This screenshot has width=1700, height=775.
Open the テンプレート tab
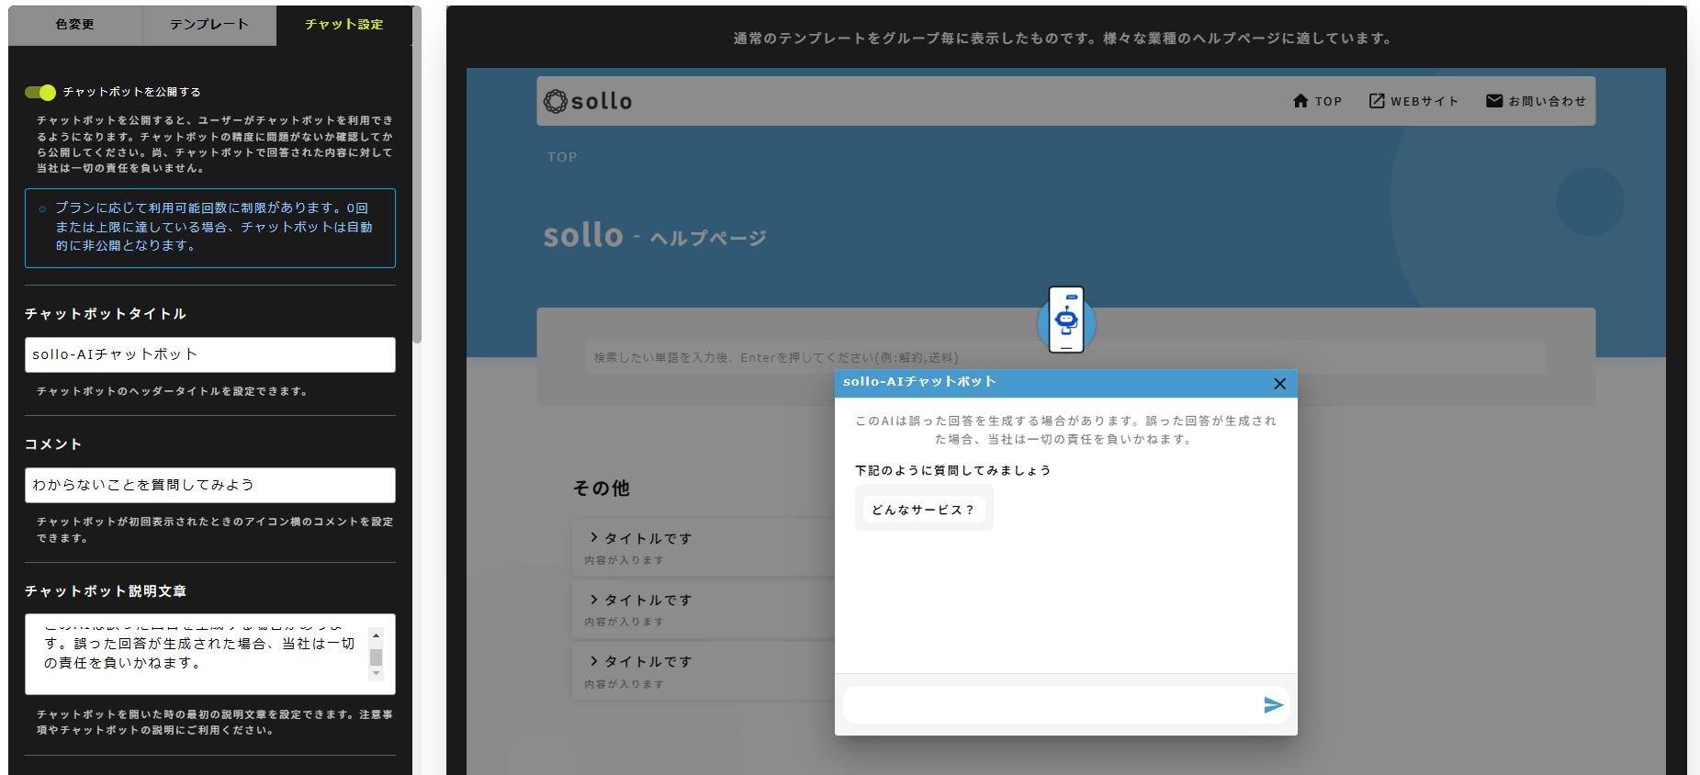[209, 25]
